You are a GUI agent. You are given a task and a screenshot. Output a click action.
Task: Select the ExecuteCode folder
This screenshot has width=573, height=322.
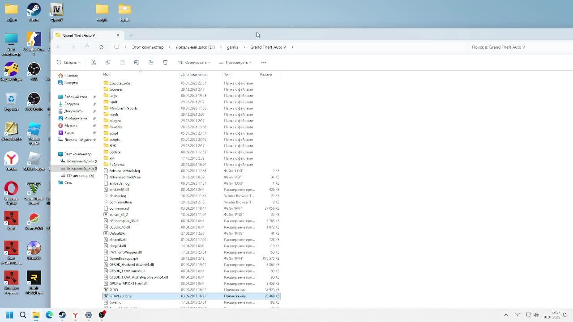(120, 83)
